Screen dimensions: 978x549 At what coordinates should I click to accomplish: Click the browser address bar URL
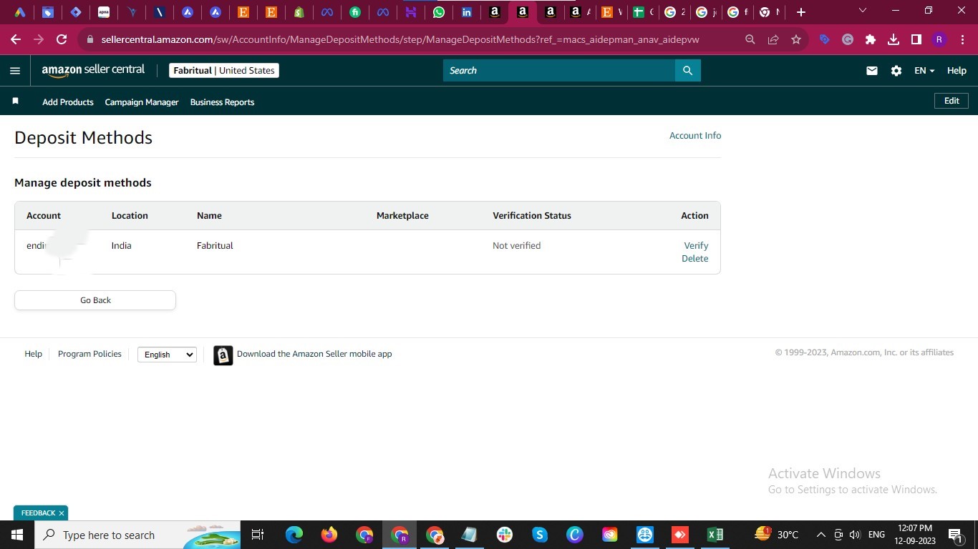pos(400,39)
